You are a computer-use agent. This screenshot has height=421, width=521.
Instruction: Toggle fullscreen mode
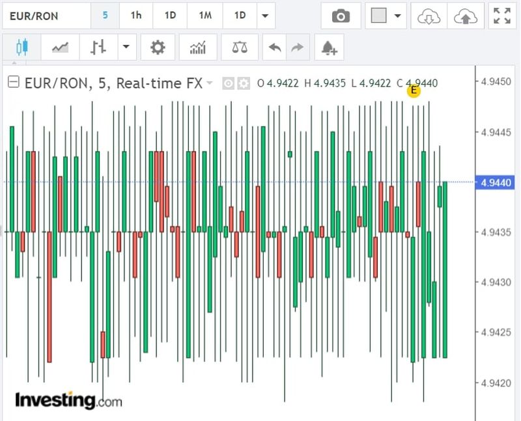tap(502, 16)
